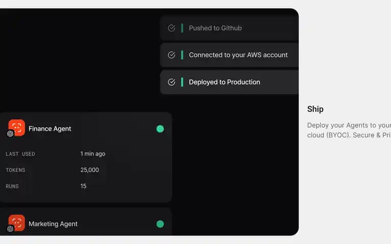This screenshot has width=391, height=244.
Task: Click the Marketing Agent orange icon
Action: [x=17, y=223]
